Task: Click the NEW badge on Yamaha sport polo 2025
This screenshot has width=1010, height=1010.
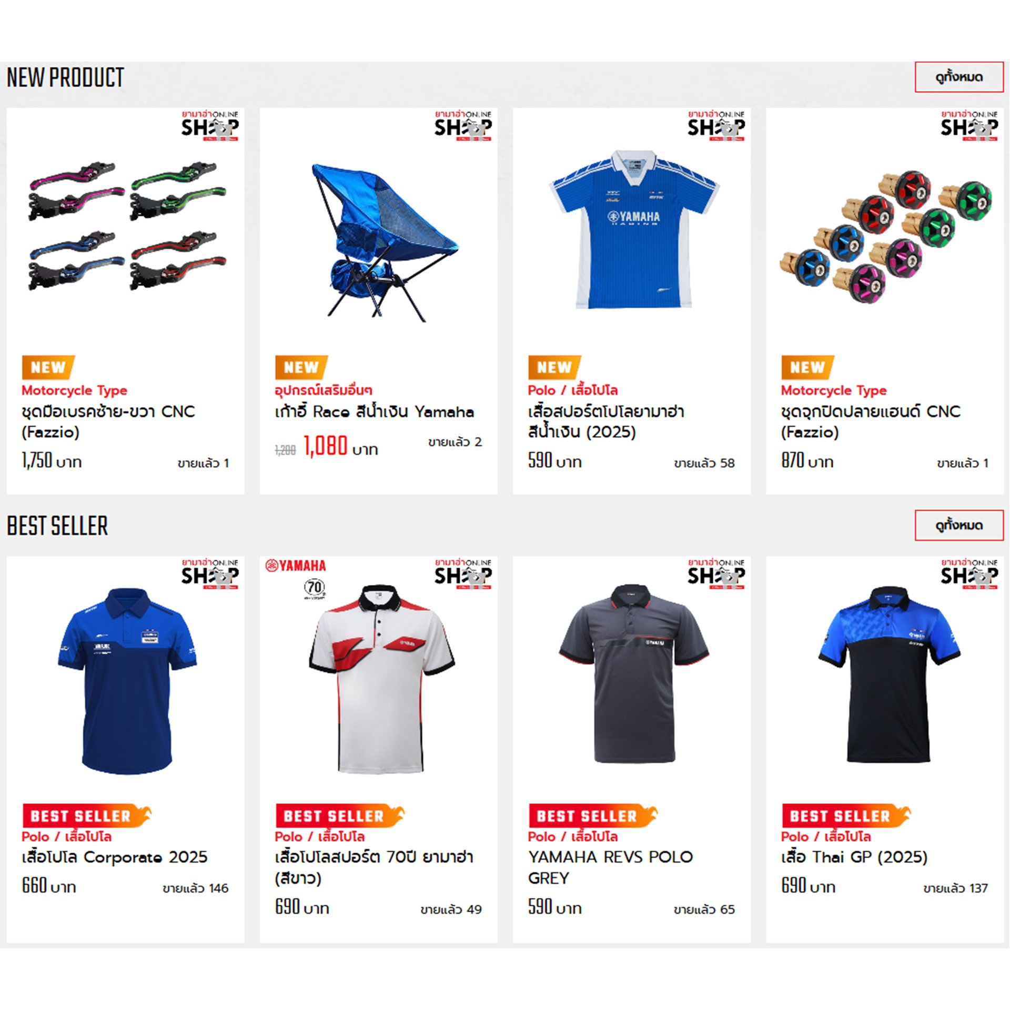Action: (x=554, y=367)
